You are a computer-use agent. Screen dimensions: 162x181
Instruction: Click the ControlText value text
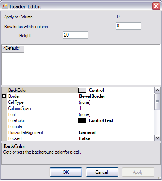tap(101, 120)
